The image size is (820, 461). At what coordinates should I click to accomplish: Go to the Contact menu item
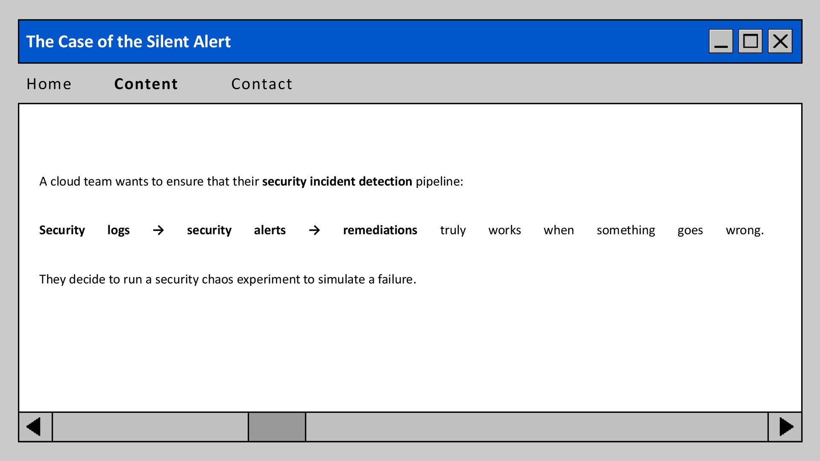pos(262,84)
